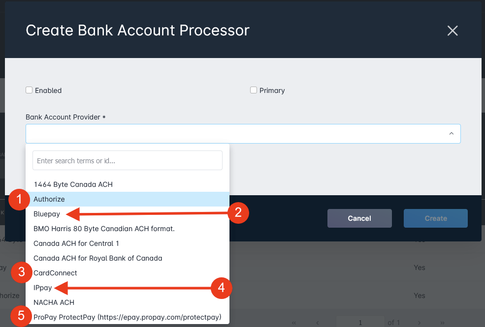Check the Enabled checkbox

click(29, 90)
